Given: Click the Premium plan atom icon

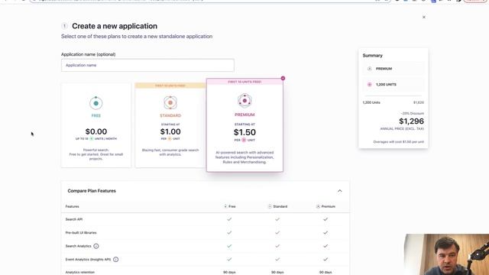Looking at the screenshot, I should coord(244,101).
